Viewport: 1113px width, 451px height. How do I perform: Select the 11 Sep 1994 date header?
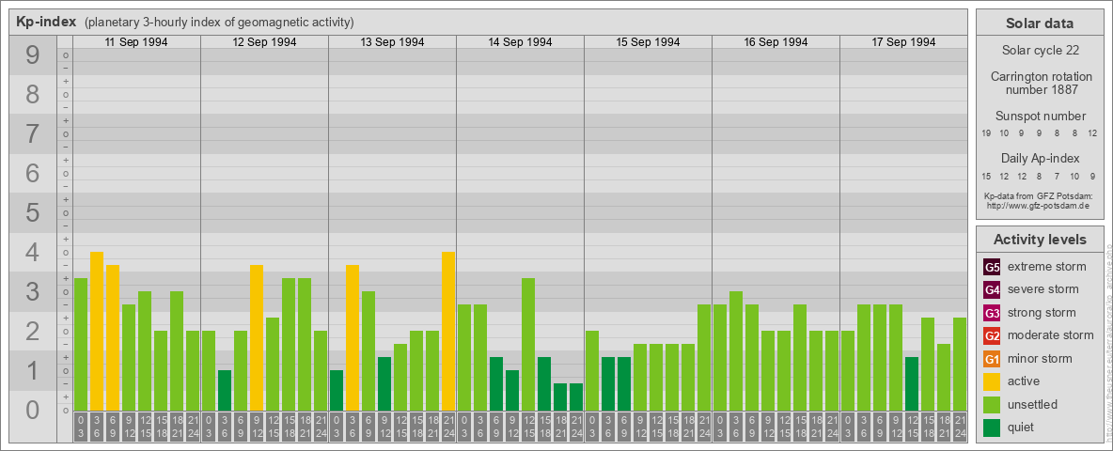(x=136, y=42)
